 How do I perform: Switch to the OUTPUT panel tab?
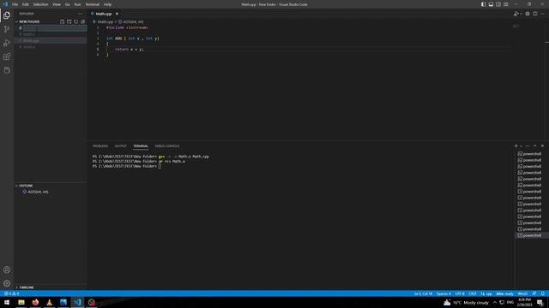coord(120,146)
